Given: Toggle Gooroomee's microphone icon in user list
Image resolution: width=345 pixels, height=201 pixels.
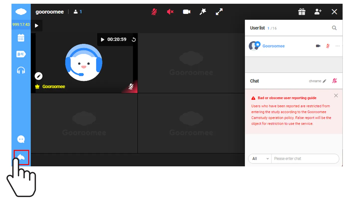Looking at the screenshot, I should (x=328, y=46).
